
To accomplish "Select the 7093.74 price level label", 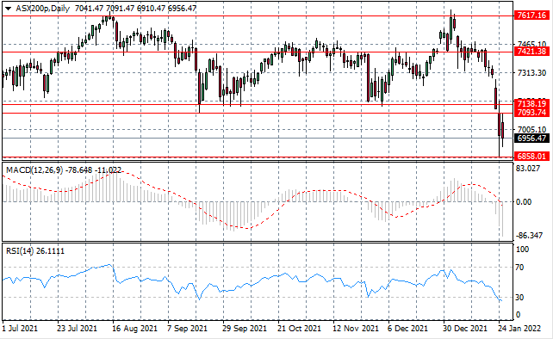I will click(x=531, y=113).
